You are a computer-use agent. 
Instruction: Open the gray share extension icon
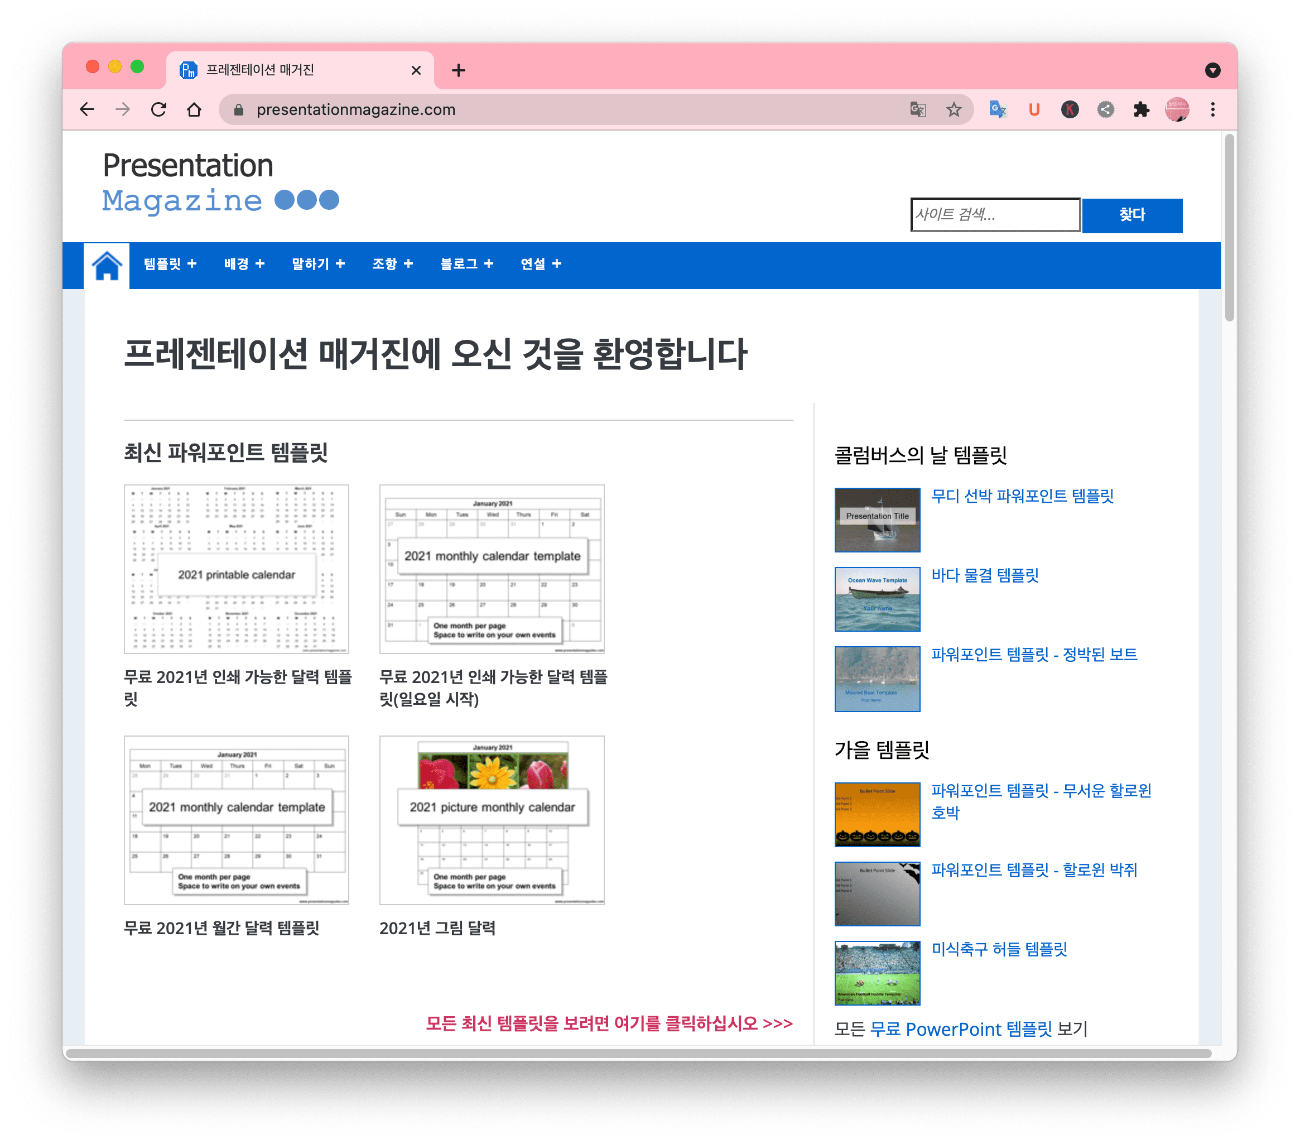pyautogui.click(x=1105, y=109)
